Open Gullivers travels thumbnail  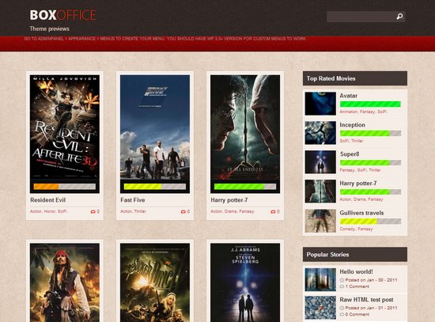coord(320,221)
